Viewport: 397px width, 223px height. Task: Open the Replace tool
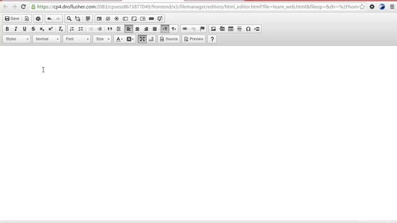78,19
